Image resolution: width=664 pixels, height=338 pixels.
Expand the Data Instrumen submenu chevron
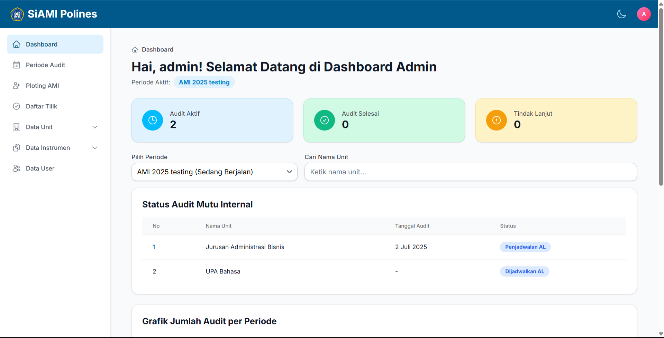(95, 148)
